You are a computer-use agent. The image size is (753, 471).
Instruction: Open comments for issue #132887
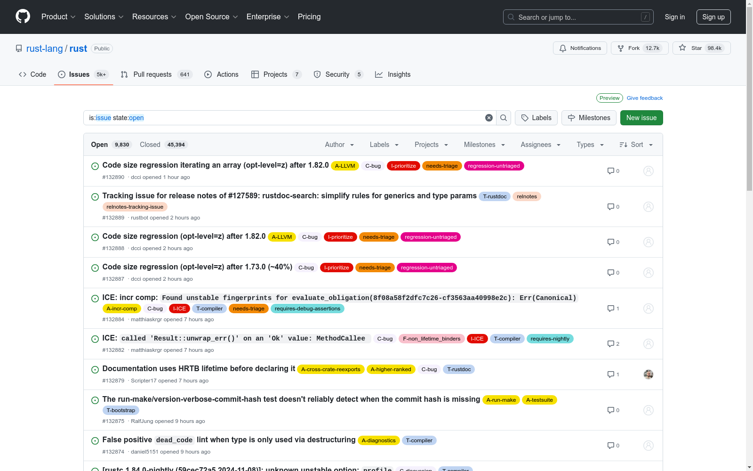[x=613, y=273]
